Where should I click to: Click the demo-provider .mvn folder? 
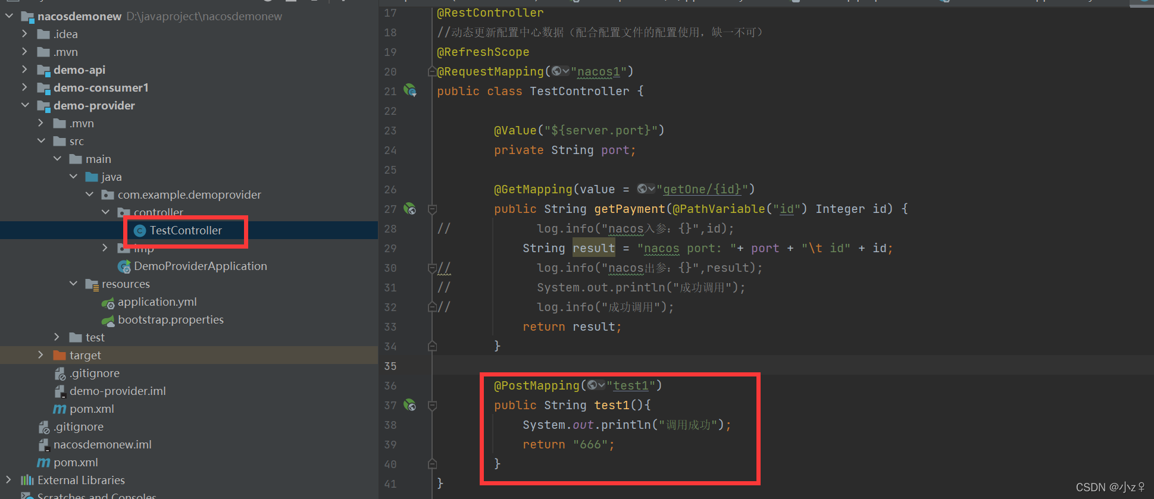tap(82, 123)
